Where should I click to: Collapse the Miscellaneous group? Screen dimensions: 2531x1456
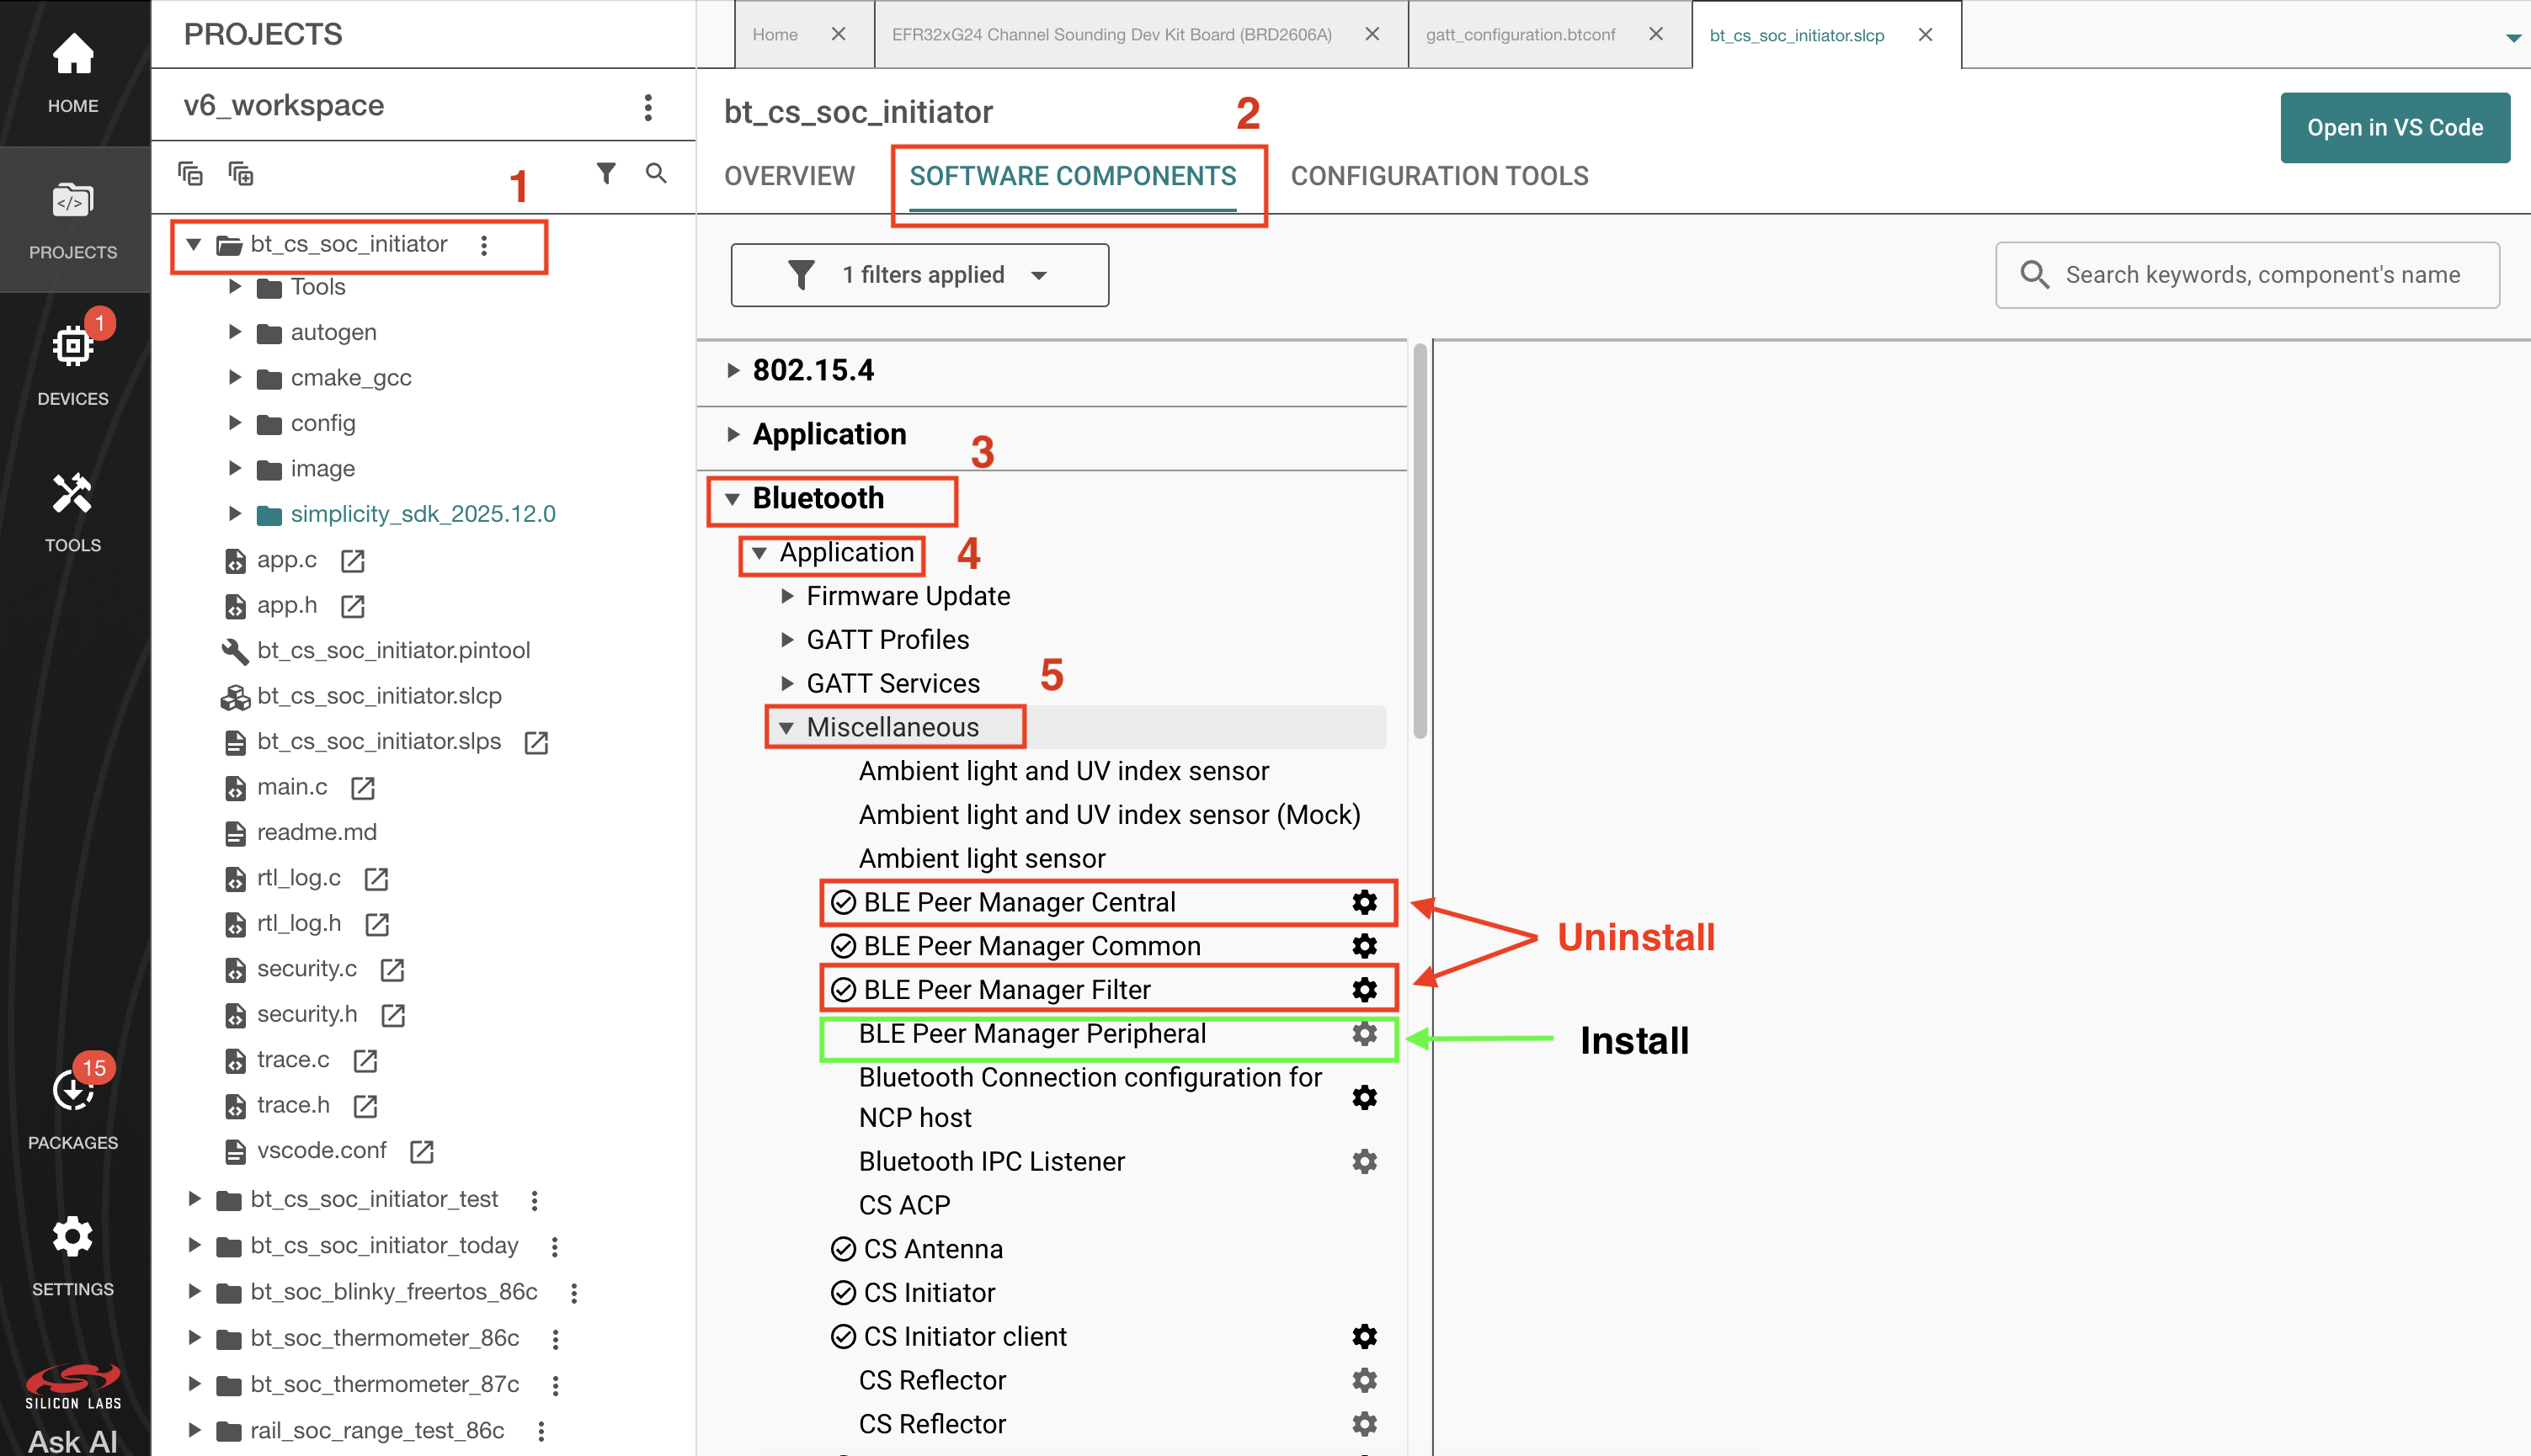[786, 728]
